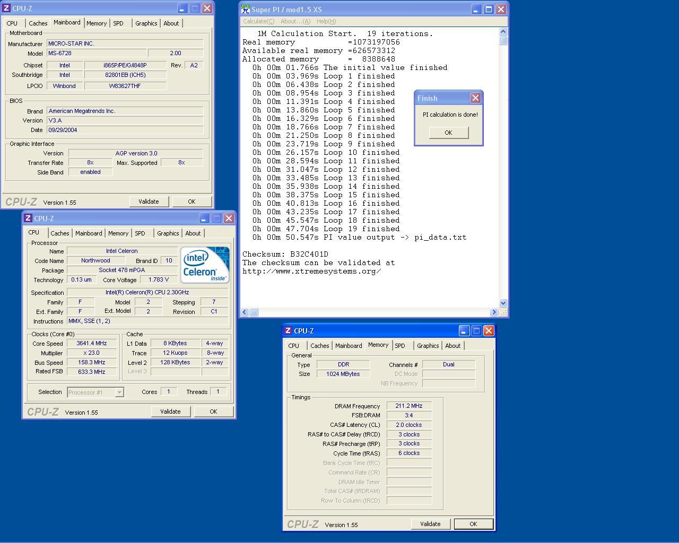Click Super PI vertical scrollbar down arrow
This screenshot has height=543, width=679.
(503, 303)
